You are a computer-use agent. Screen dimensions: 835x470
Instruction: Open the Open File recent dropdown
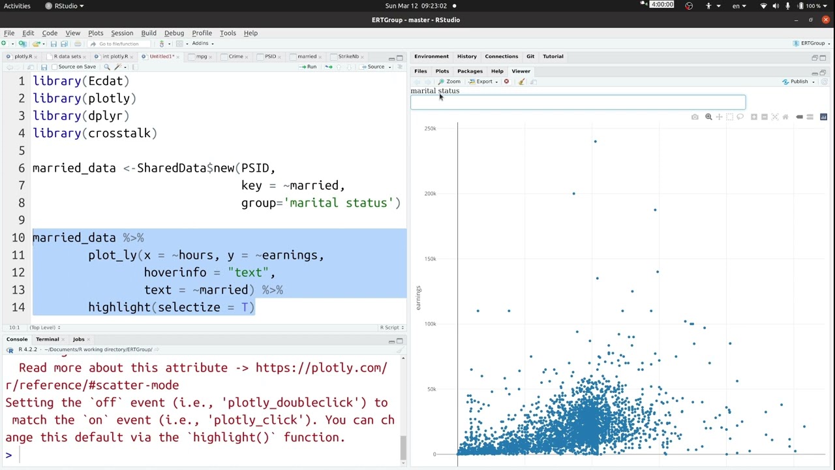point(44,44)
